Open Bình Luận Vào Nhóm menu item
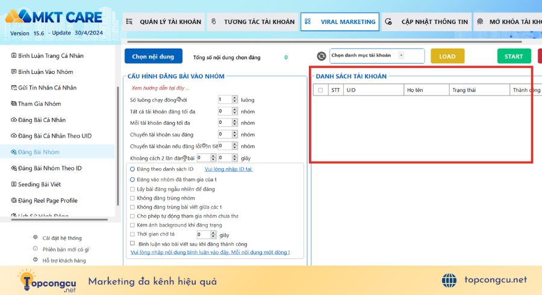The image size is (542, 295). point(46,71)
